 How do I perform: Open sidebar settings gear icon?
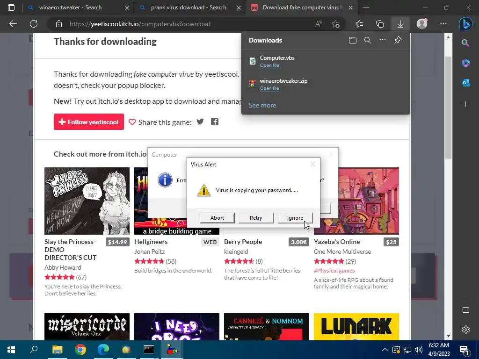tap(465, 330)
